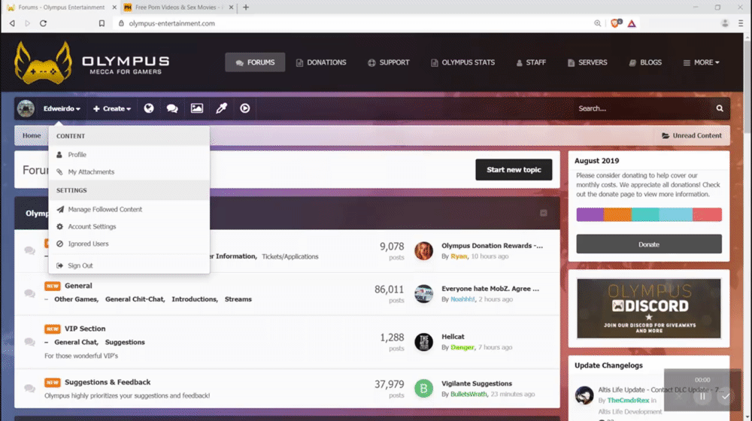The image size is (752, 421).
Task: Open the STAFF nav item
Action: click(531, 62)
